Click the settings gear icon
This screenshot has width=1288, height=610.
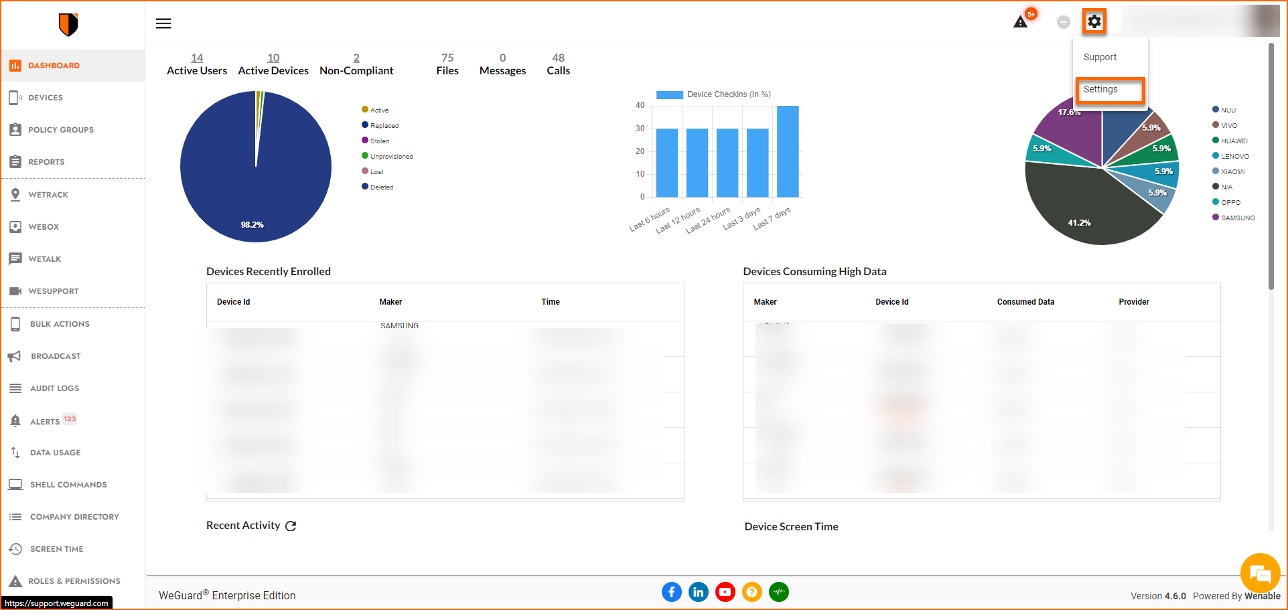tap(1094, 21)
